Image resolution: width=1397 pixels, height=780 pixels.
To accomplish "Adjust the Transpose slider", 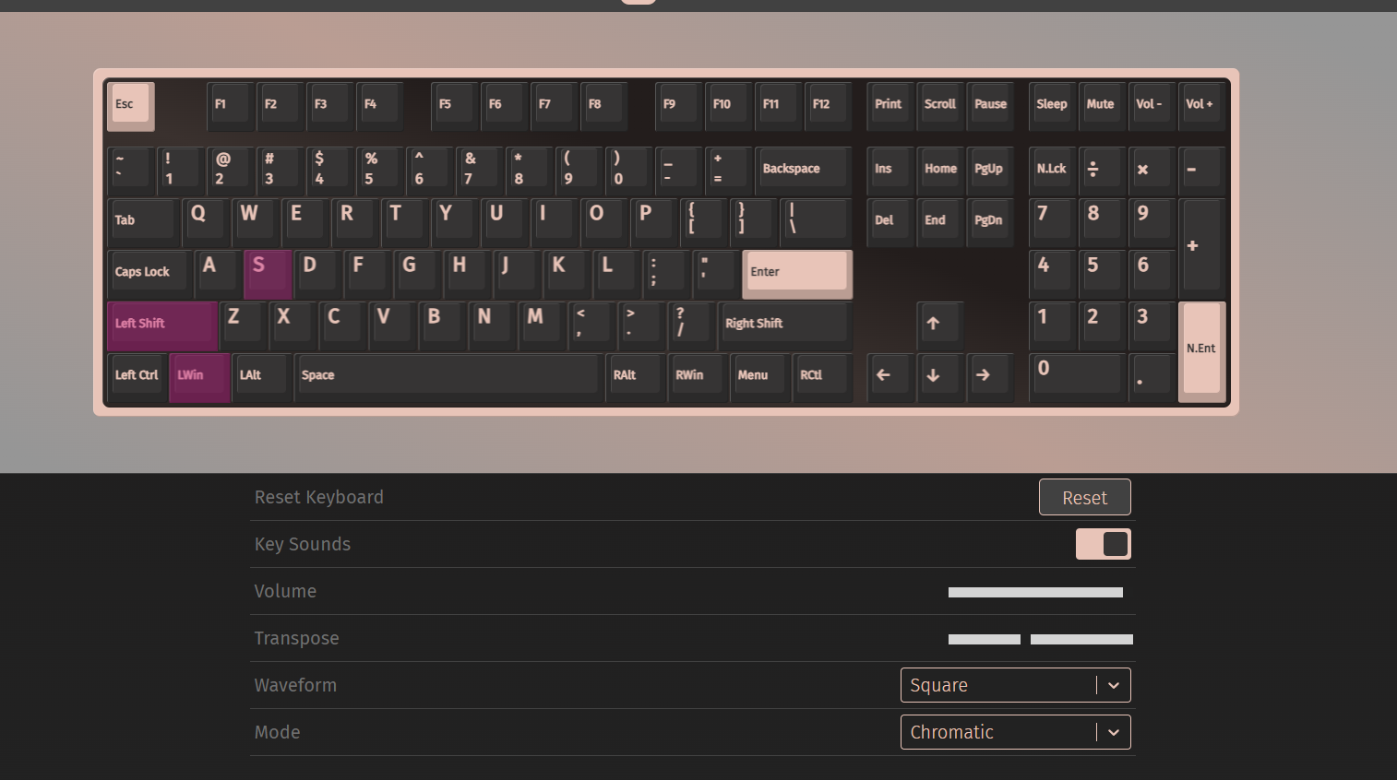I will tap(1041, 639).
